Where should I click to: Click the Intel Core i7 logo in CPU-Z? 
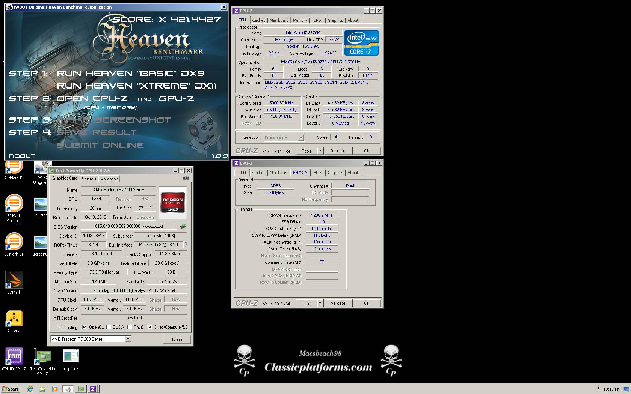tap(361, 43)
